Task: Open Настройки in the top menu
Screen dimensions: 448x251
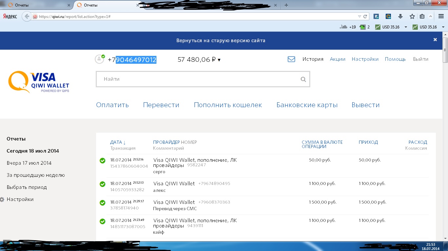Action: pos(365,59)
